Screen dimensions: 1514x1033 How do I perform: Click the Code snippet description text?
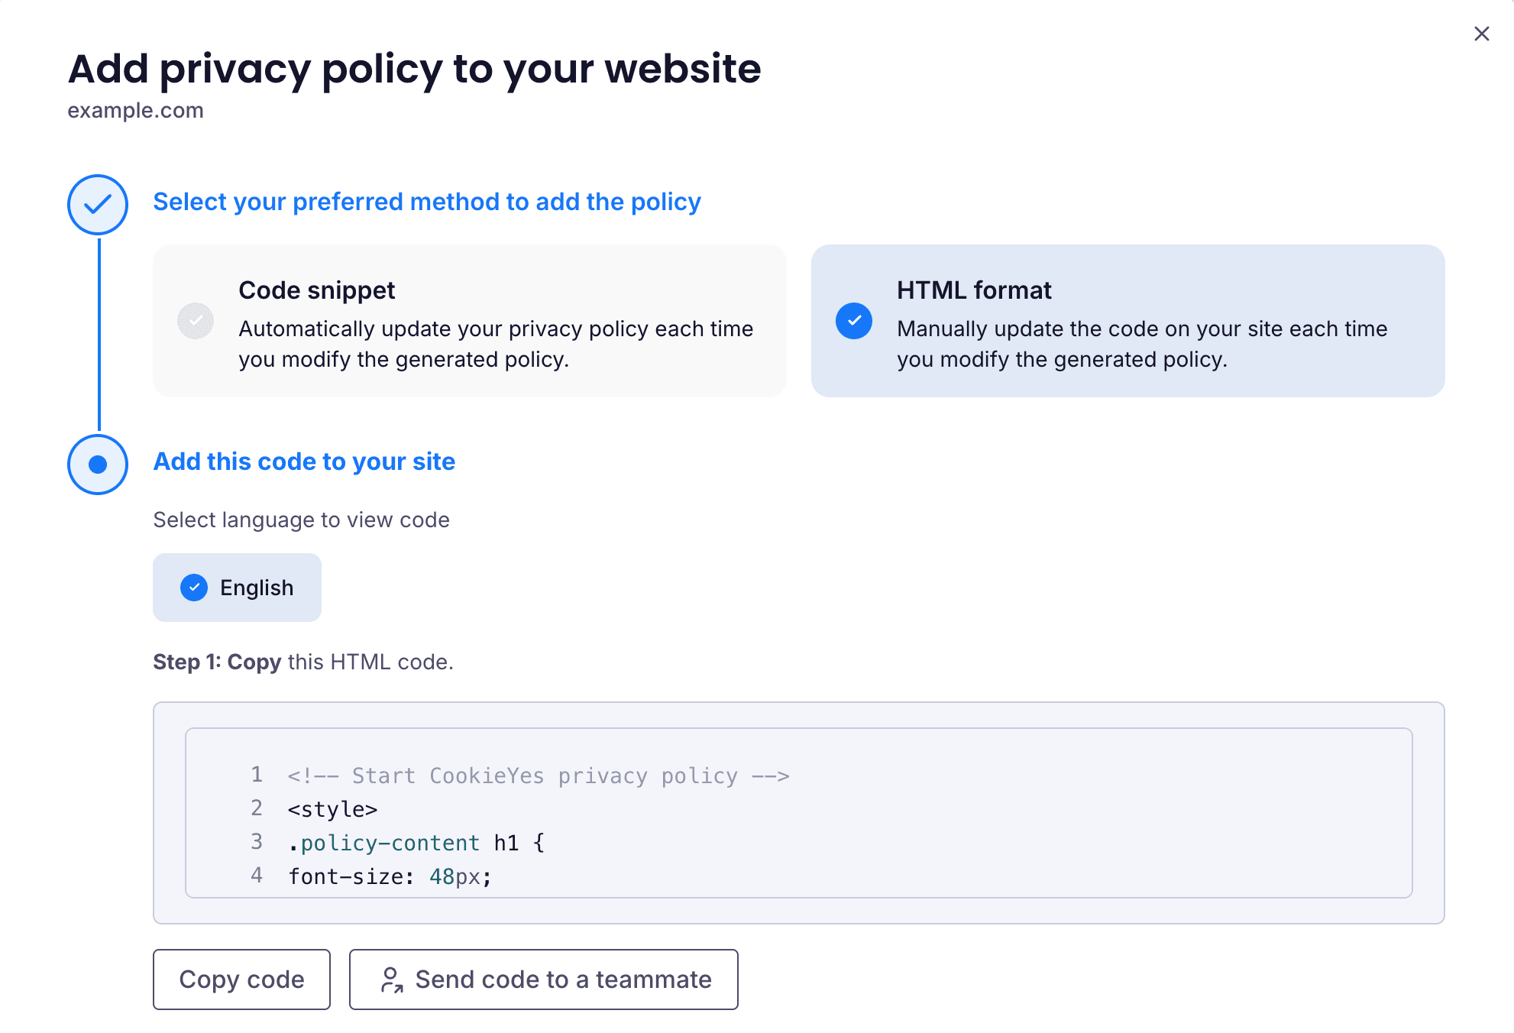coord(496,344)
